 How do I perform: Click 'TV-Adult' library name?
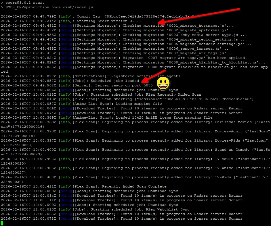224,159
